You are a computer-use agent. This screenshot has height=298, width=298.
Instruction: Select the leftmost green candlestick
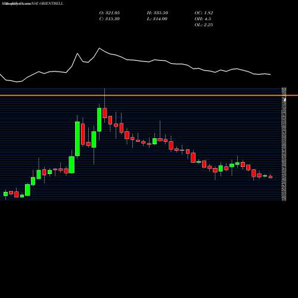coord(5,194)
